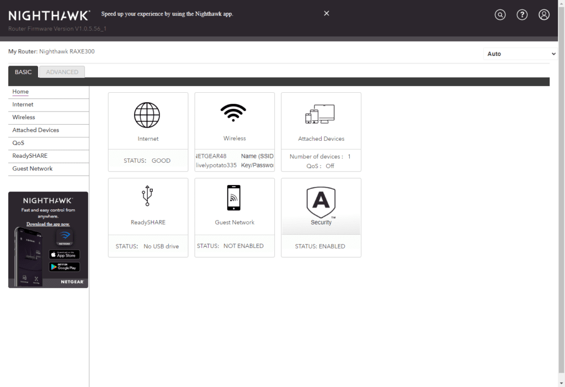Expand the Auto language dropdown
This screenshot has height=387, width=565.
[x=521, y=54]
